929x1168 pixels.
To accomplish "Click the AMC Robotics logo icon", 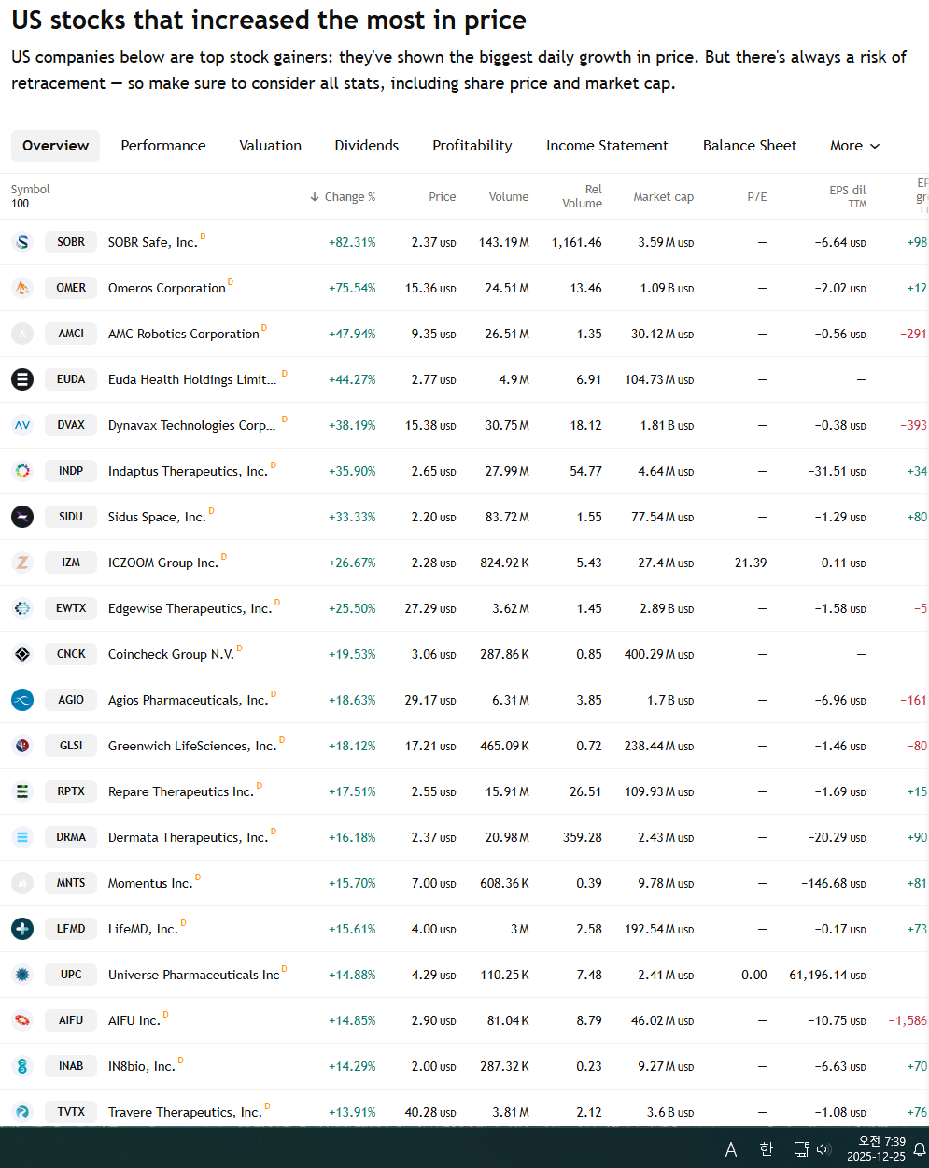I will 22,334.
